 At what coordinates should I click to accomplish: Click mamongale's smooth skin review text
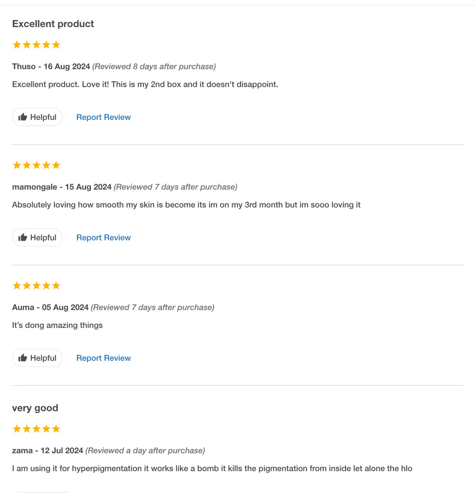(x=186, y=205)
